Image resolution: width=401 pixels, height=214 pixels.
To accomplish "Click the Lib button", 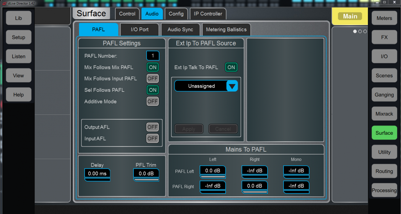I will coord(18,18).
